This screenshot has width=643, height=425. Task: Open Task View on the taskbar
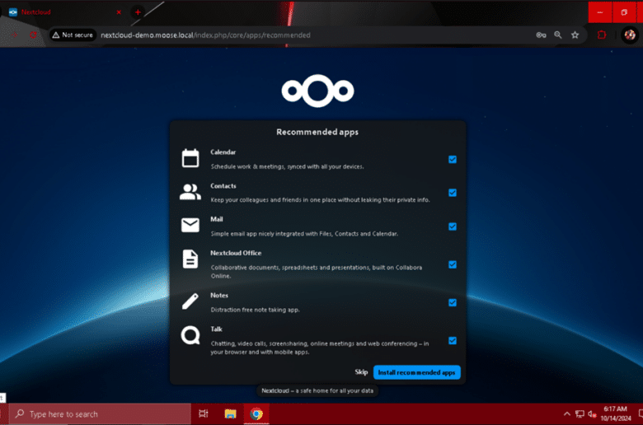tap(204, 414)
